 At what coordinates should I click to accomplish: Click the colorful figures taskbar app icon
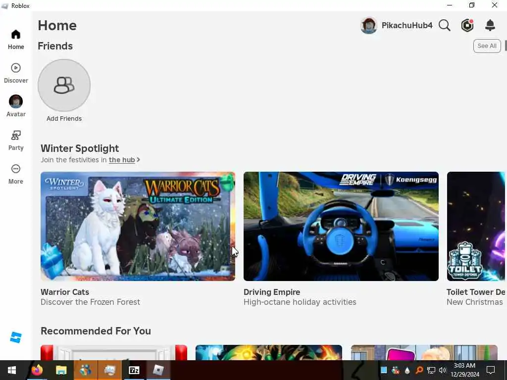[85, 370]
